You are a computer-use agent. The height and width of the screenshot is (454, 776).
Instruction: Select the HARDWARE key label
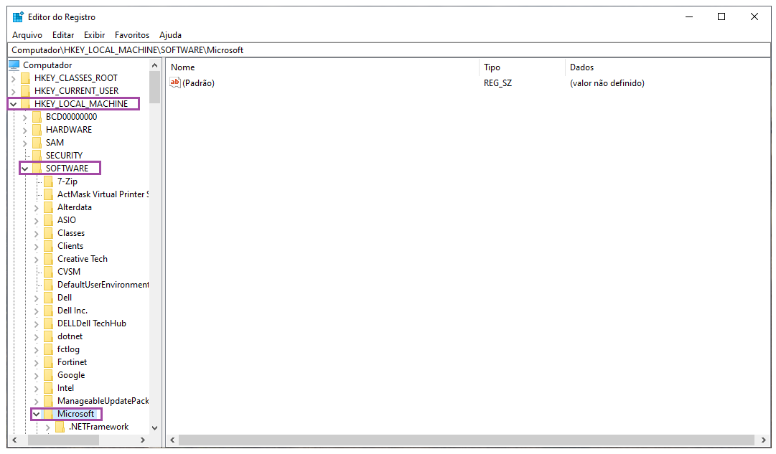69,130
